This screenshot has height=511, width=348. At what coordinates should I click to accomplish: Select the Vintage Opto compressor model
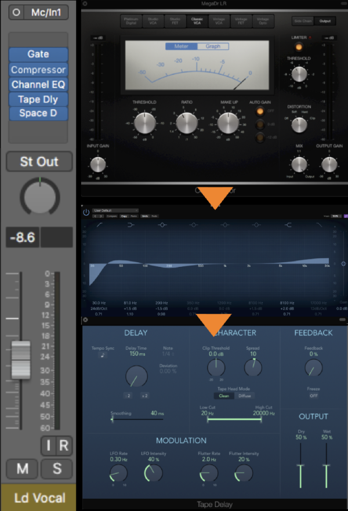click(x=263, y=21)
